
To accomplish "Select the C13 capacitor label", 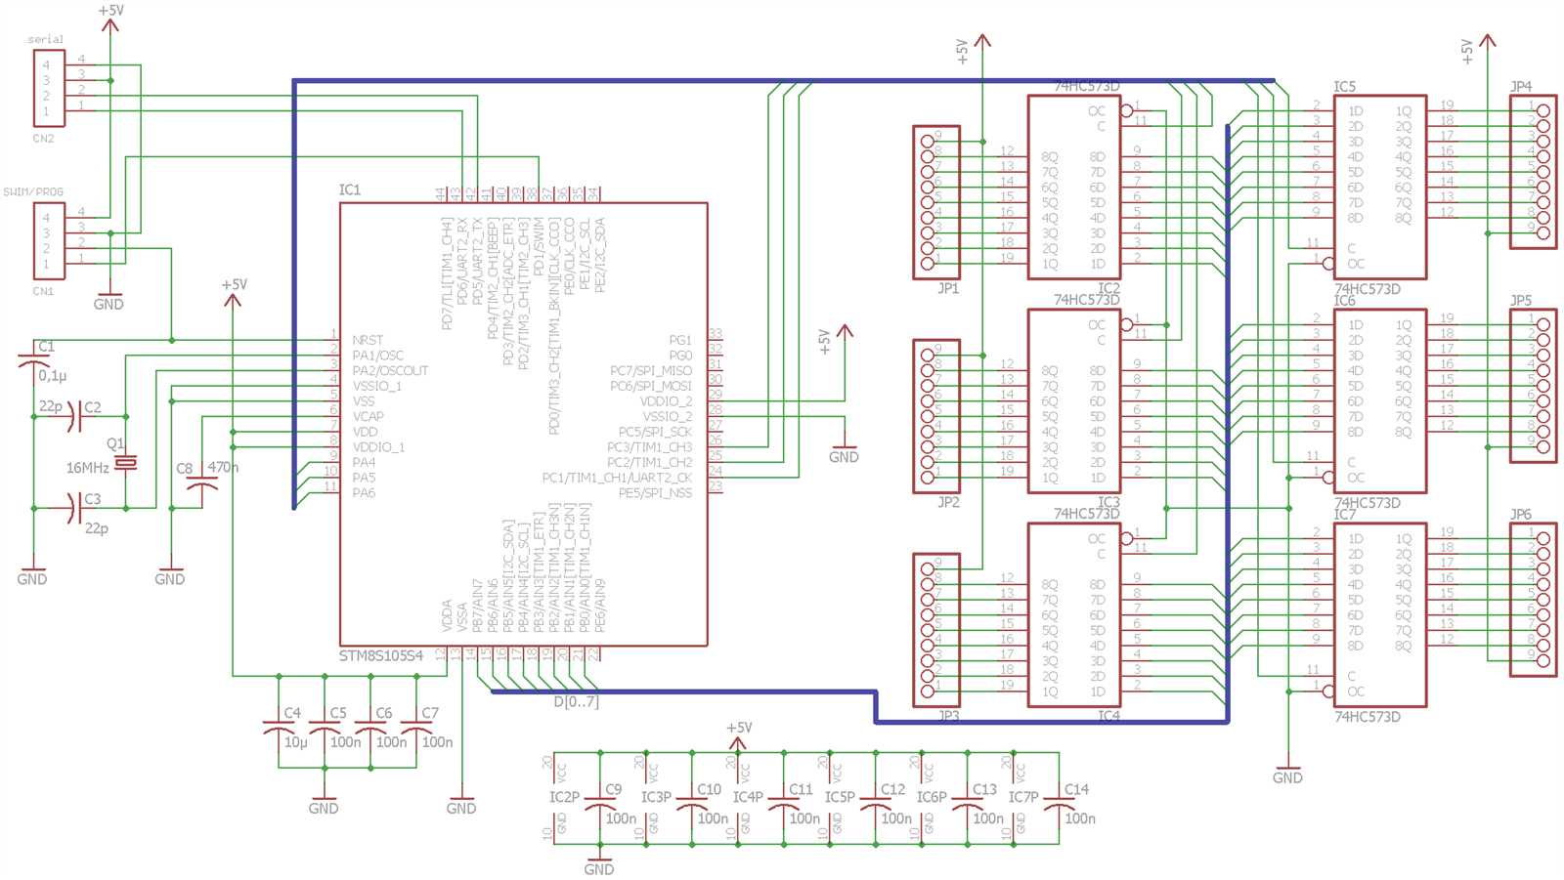I will tap(984, 789).
